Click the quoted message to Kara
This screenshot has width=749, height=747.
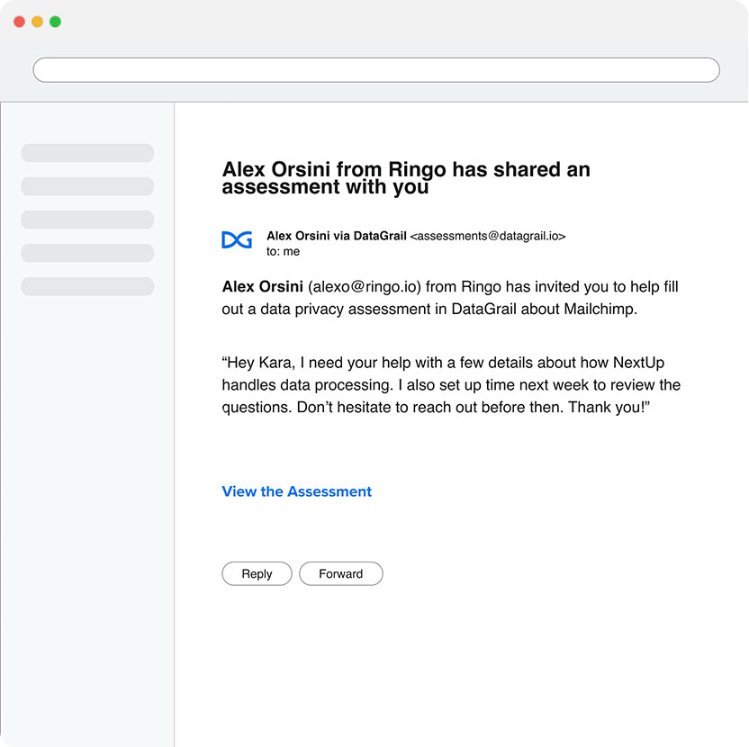click(x=450, y=385)
